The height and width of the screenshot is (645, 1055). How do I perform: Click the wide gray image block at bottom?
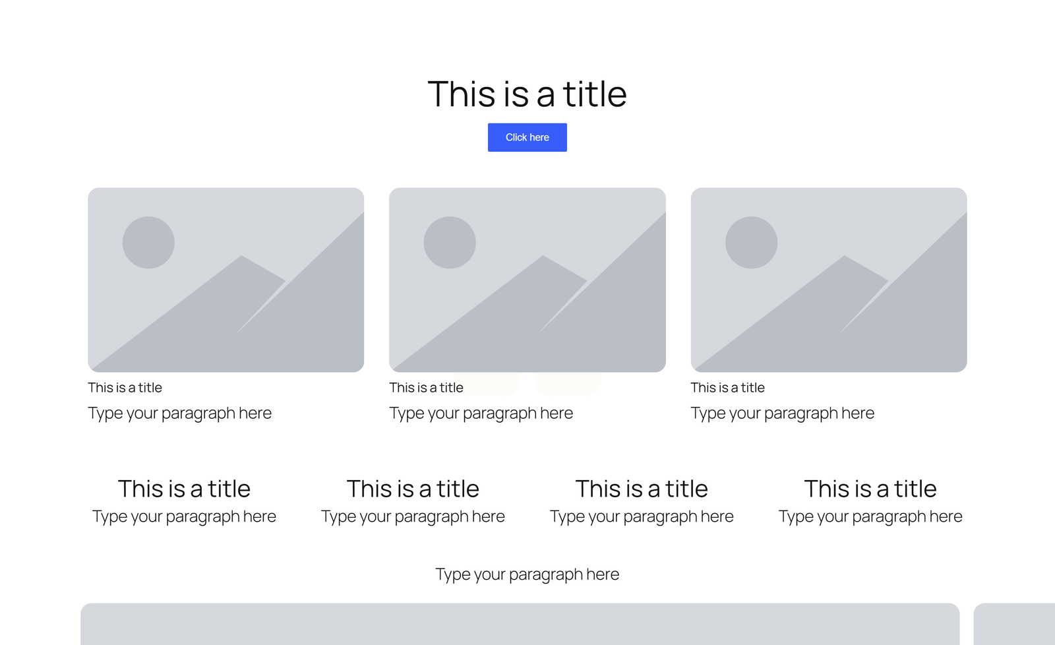[520, 625]
